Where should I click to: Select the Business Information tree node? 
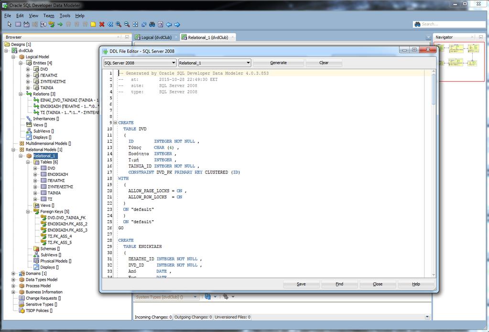click(x=44, y=292)
